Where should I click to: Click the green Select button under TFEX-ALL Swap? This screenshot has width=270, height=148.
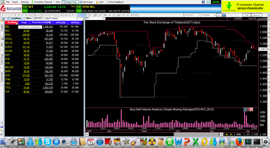(79, 11)
